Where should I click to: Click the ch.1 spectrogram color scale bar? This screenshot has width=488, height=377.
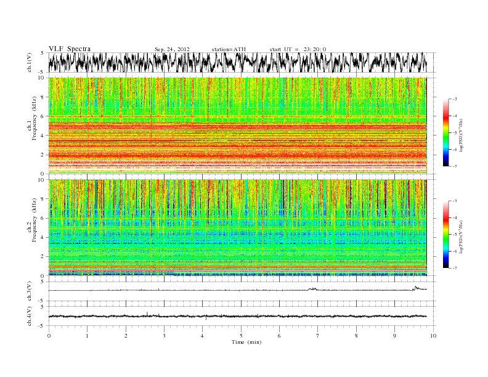[445, 132]
